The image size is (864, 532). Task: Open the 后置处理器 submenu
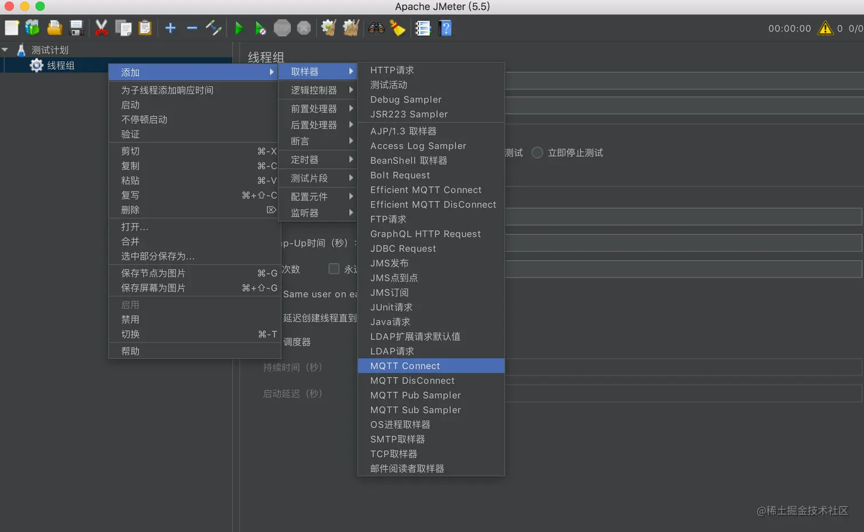[318, 125]
